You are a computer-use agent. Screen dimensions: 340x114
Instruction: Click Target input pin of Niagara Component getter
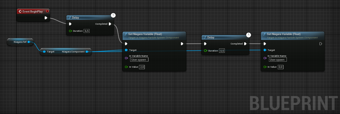click(44, 52)
